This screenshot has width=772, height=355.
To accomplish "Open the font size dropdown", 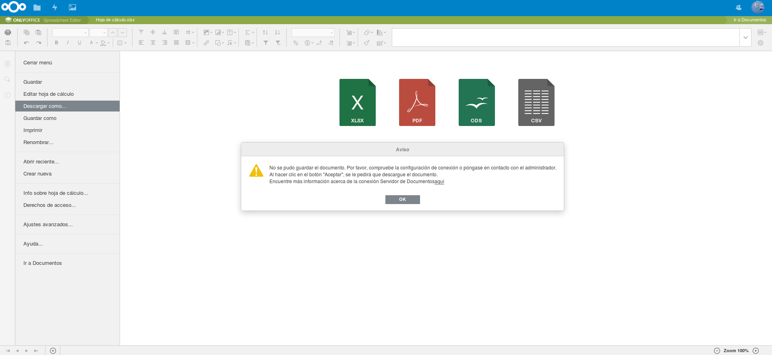I will [98, 33].
